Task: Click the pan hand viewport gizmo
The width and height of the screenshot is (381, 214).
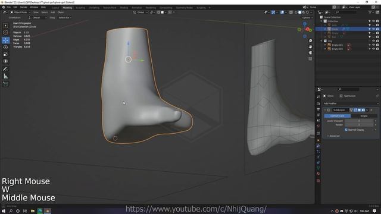Action: pos(310,47)
